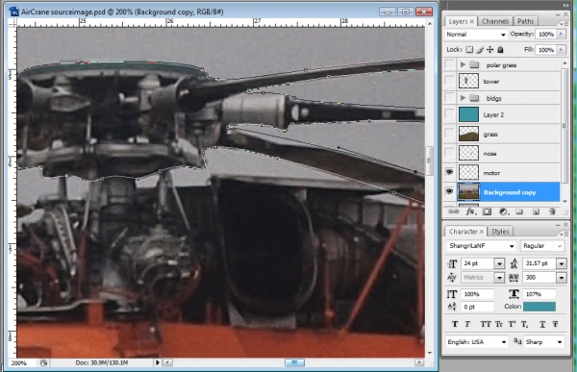This screenshot has height=372, width=577.
Task: Click the lock all padlock icon
Action: pos(500,50)
